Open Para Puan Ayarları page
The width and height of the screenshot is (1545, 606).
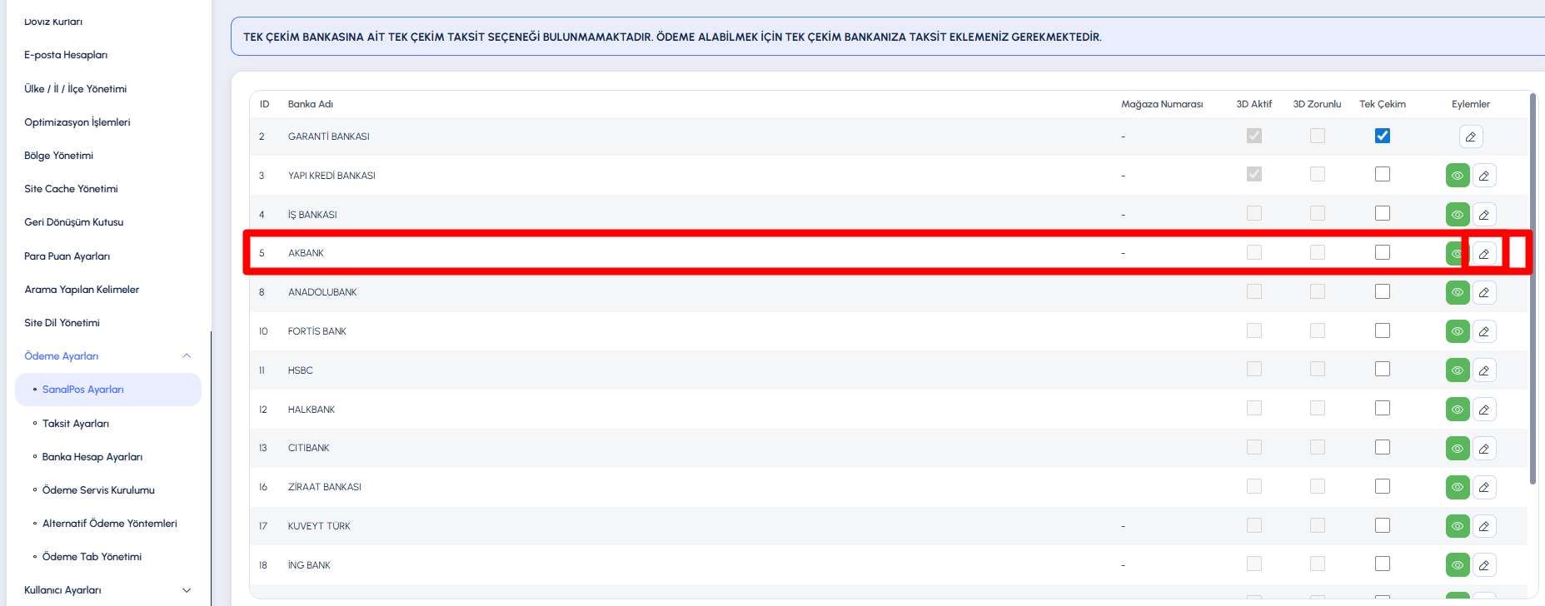click(x=67, y=256)
